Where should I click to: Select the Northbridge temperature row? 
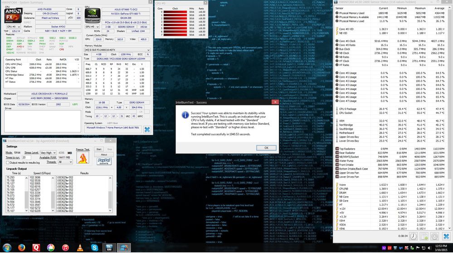point(390,125)
